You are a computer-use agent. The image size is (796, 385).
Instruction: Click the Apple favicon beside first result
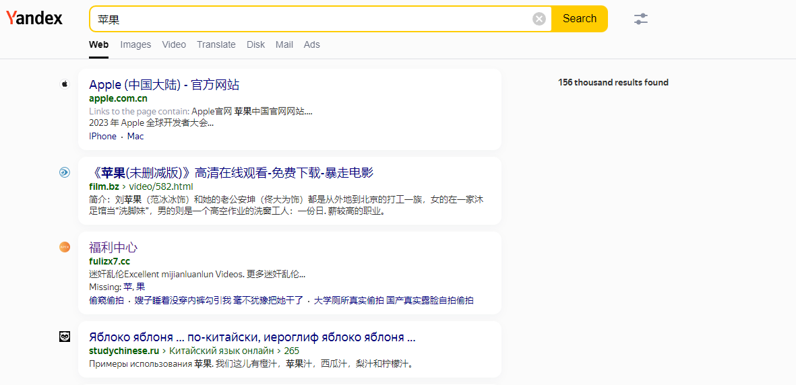pyautogui.click(x=65, y=84)
